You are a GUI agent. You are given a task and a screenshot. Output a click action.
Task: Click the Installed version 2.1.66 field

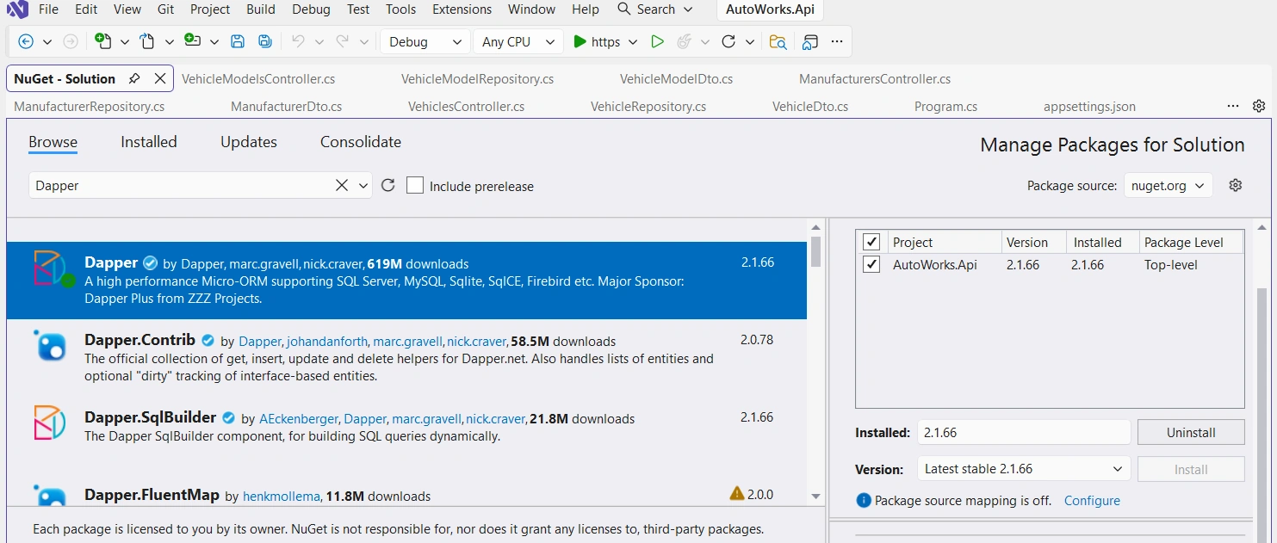1024,433
